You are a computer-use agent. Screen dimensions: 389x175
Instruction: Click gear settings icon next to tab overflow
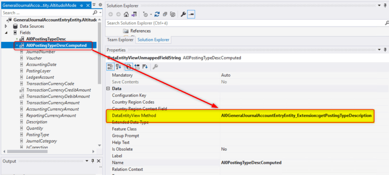pos(100,4)
